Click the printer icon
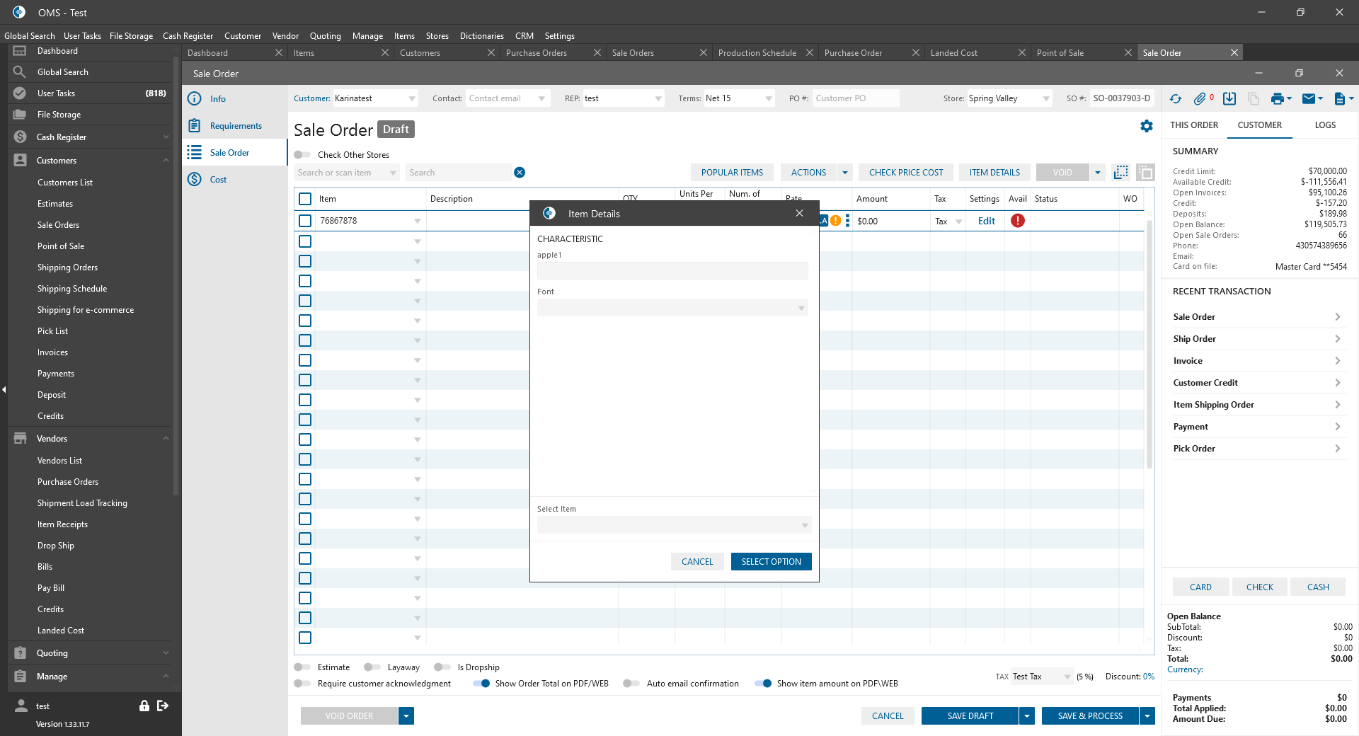The height and width of the screenshot is (736, 1359). pyautogui.click(x=1277, y=99)
